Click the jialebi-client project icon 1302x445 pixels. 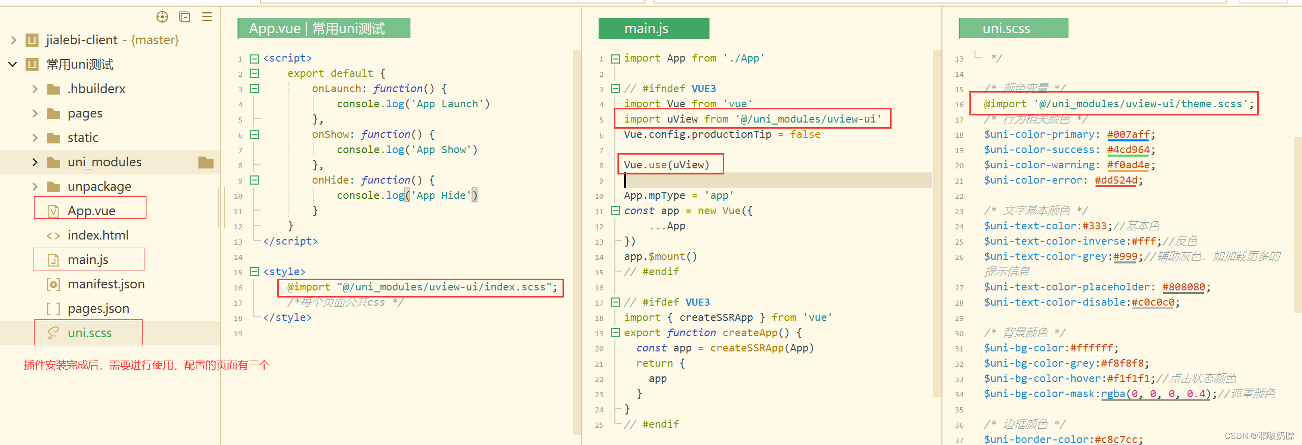tap(32, 40)
